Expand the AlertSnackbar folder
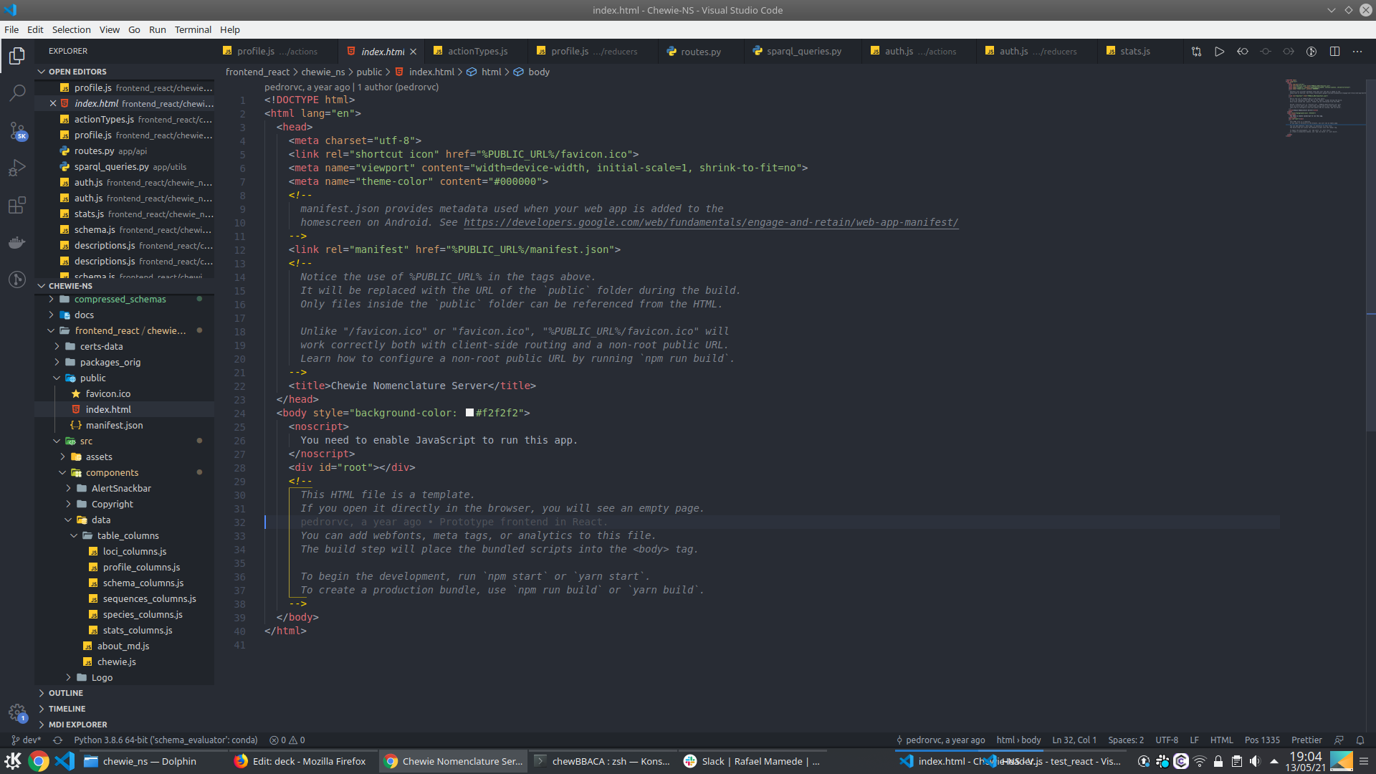 tap(121, 489)
